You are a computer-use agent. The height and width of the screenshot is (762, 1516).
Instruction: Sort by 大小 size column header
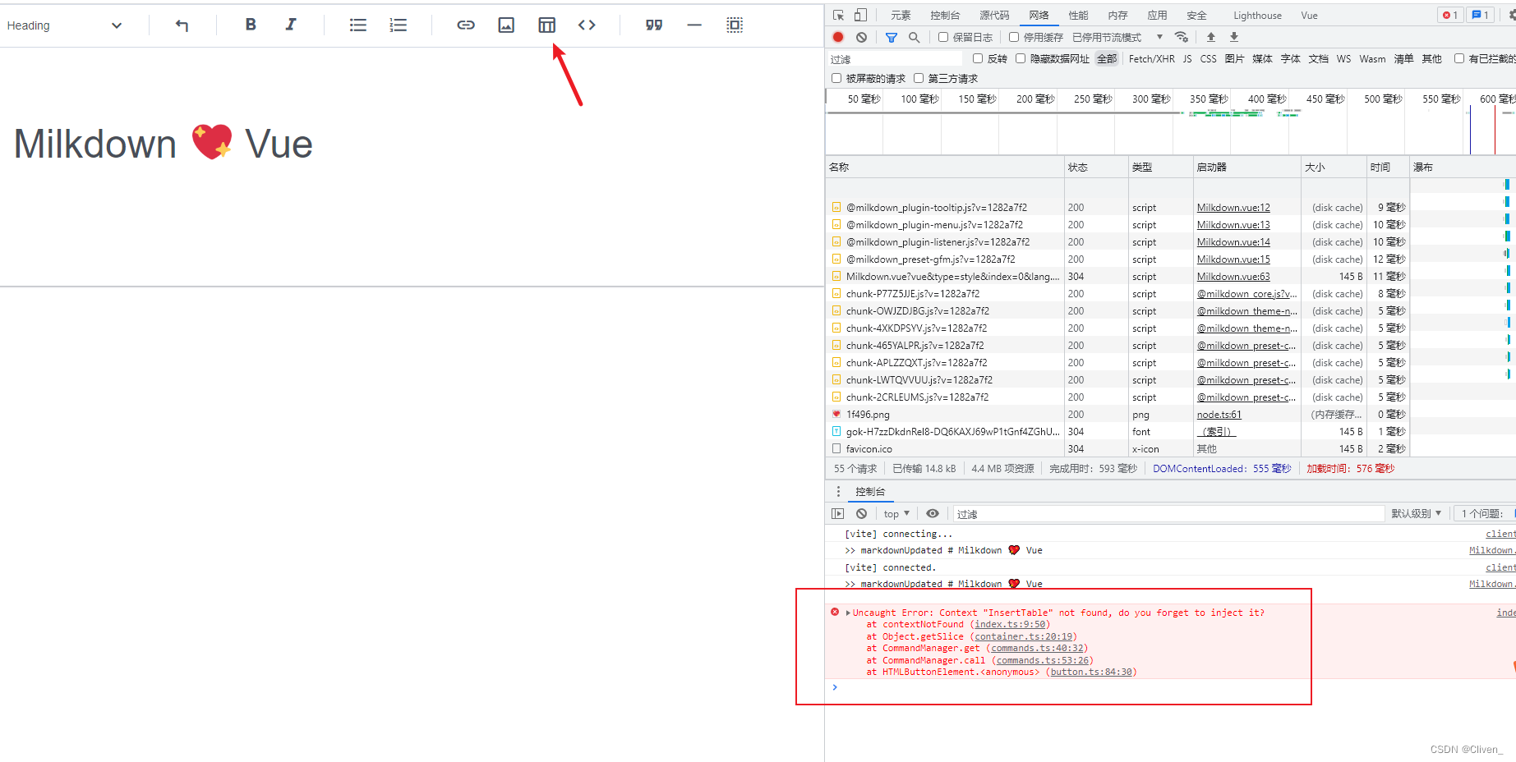pyautogui.click(x=1334, y=167)
